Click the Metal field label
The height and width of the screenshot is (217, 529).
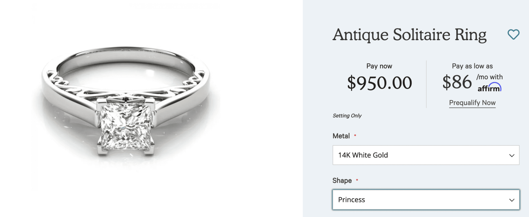pos(341,136)
